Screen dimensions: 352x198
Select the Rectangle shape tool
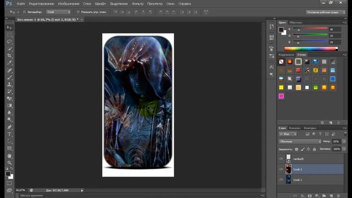pyautogui.click(x=9, y=148)
